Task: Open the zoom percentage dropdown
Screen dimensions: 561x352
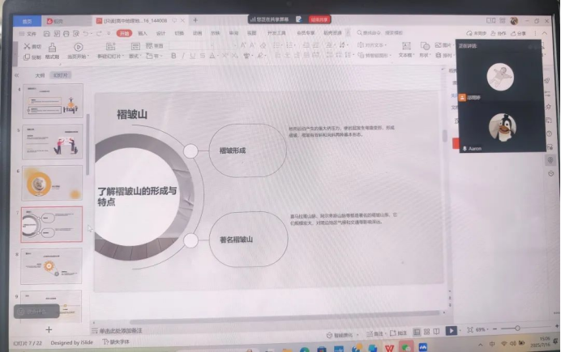Action: click(x=482, y=330)
